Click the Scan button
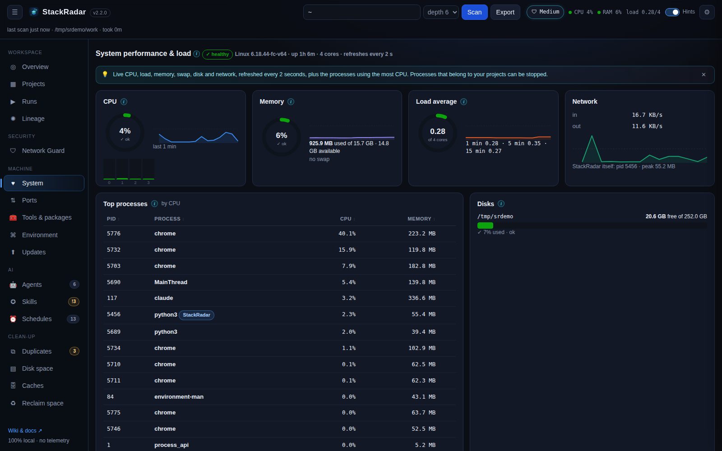The image size is (722, 451). pos(474,12)
